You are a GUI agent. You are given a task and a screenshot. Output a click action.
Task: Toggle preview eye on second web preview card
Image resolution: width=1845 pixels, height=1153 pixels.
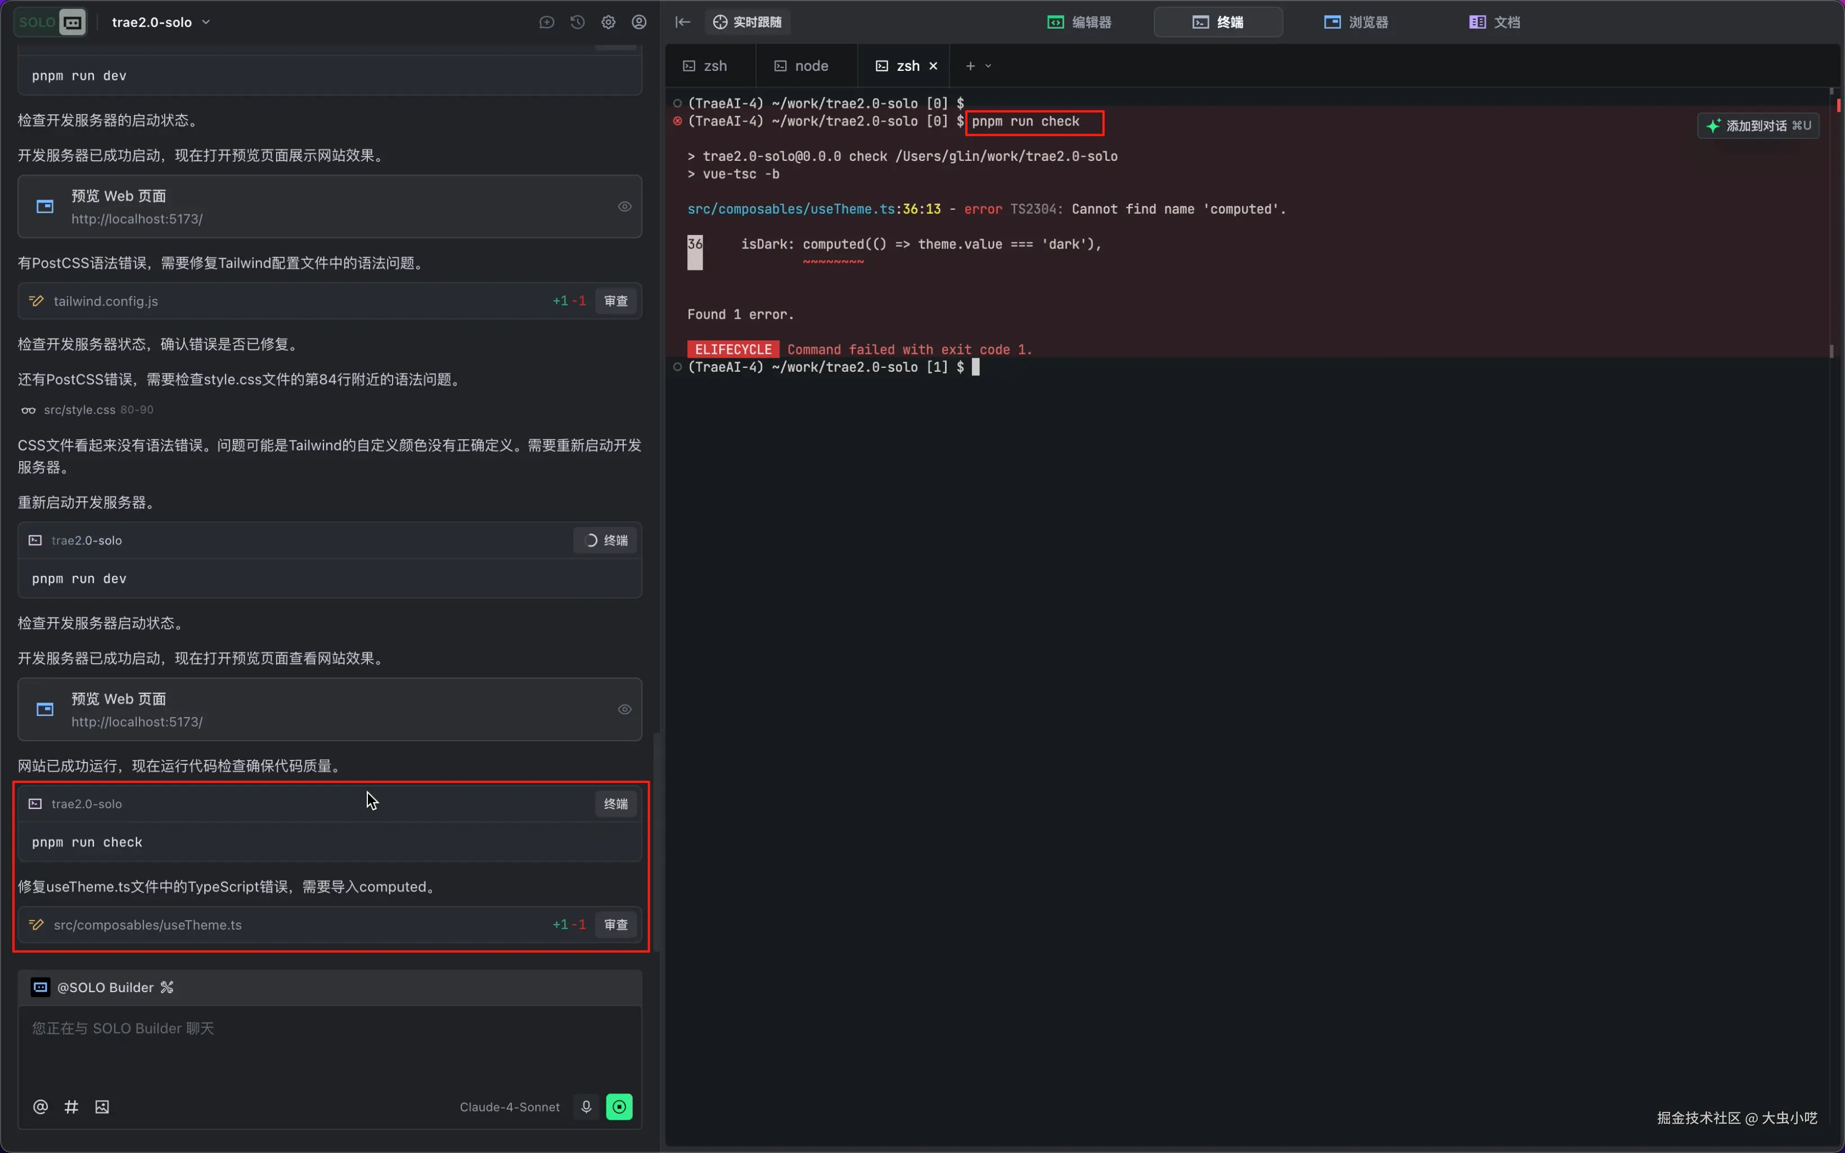coord(624,709)
